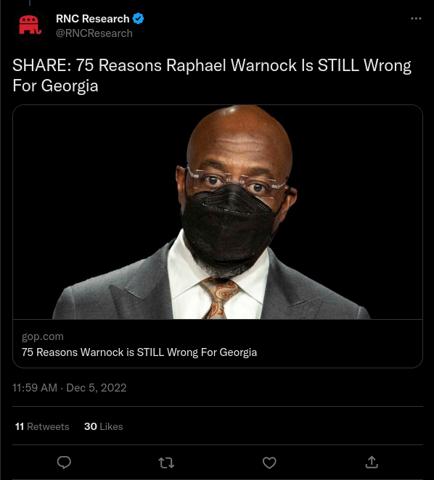The image size is (434, 480).
Task: Click the gop.com domain label
Action: 43,336
